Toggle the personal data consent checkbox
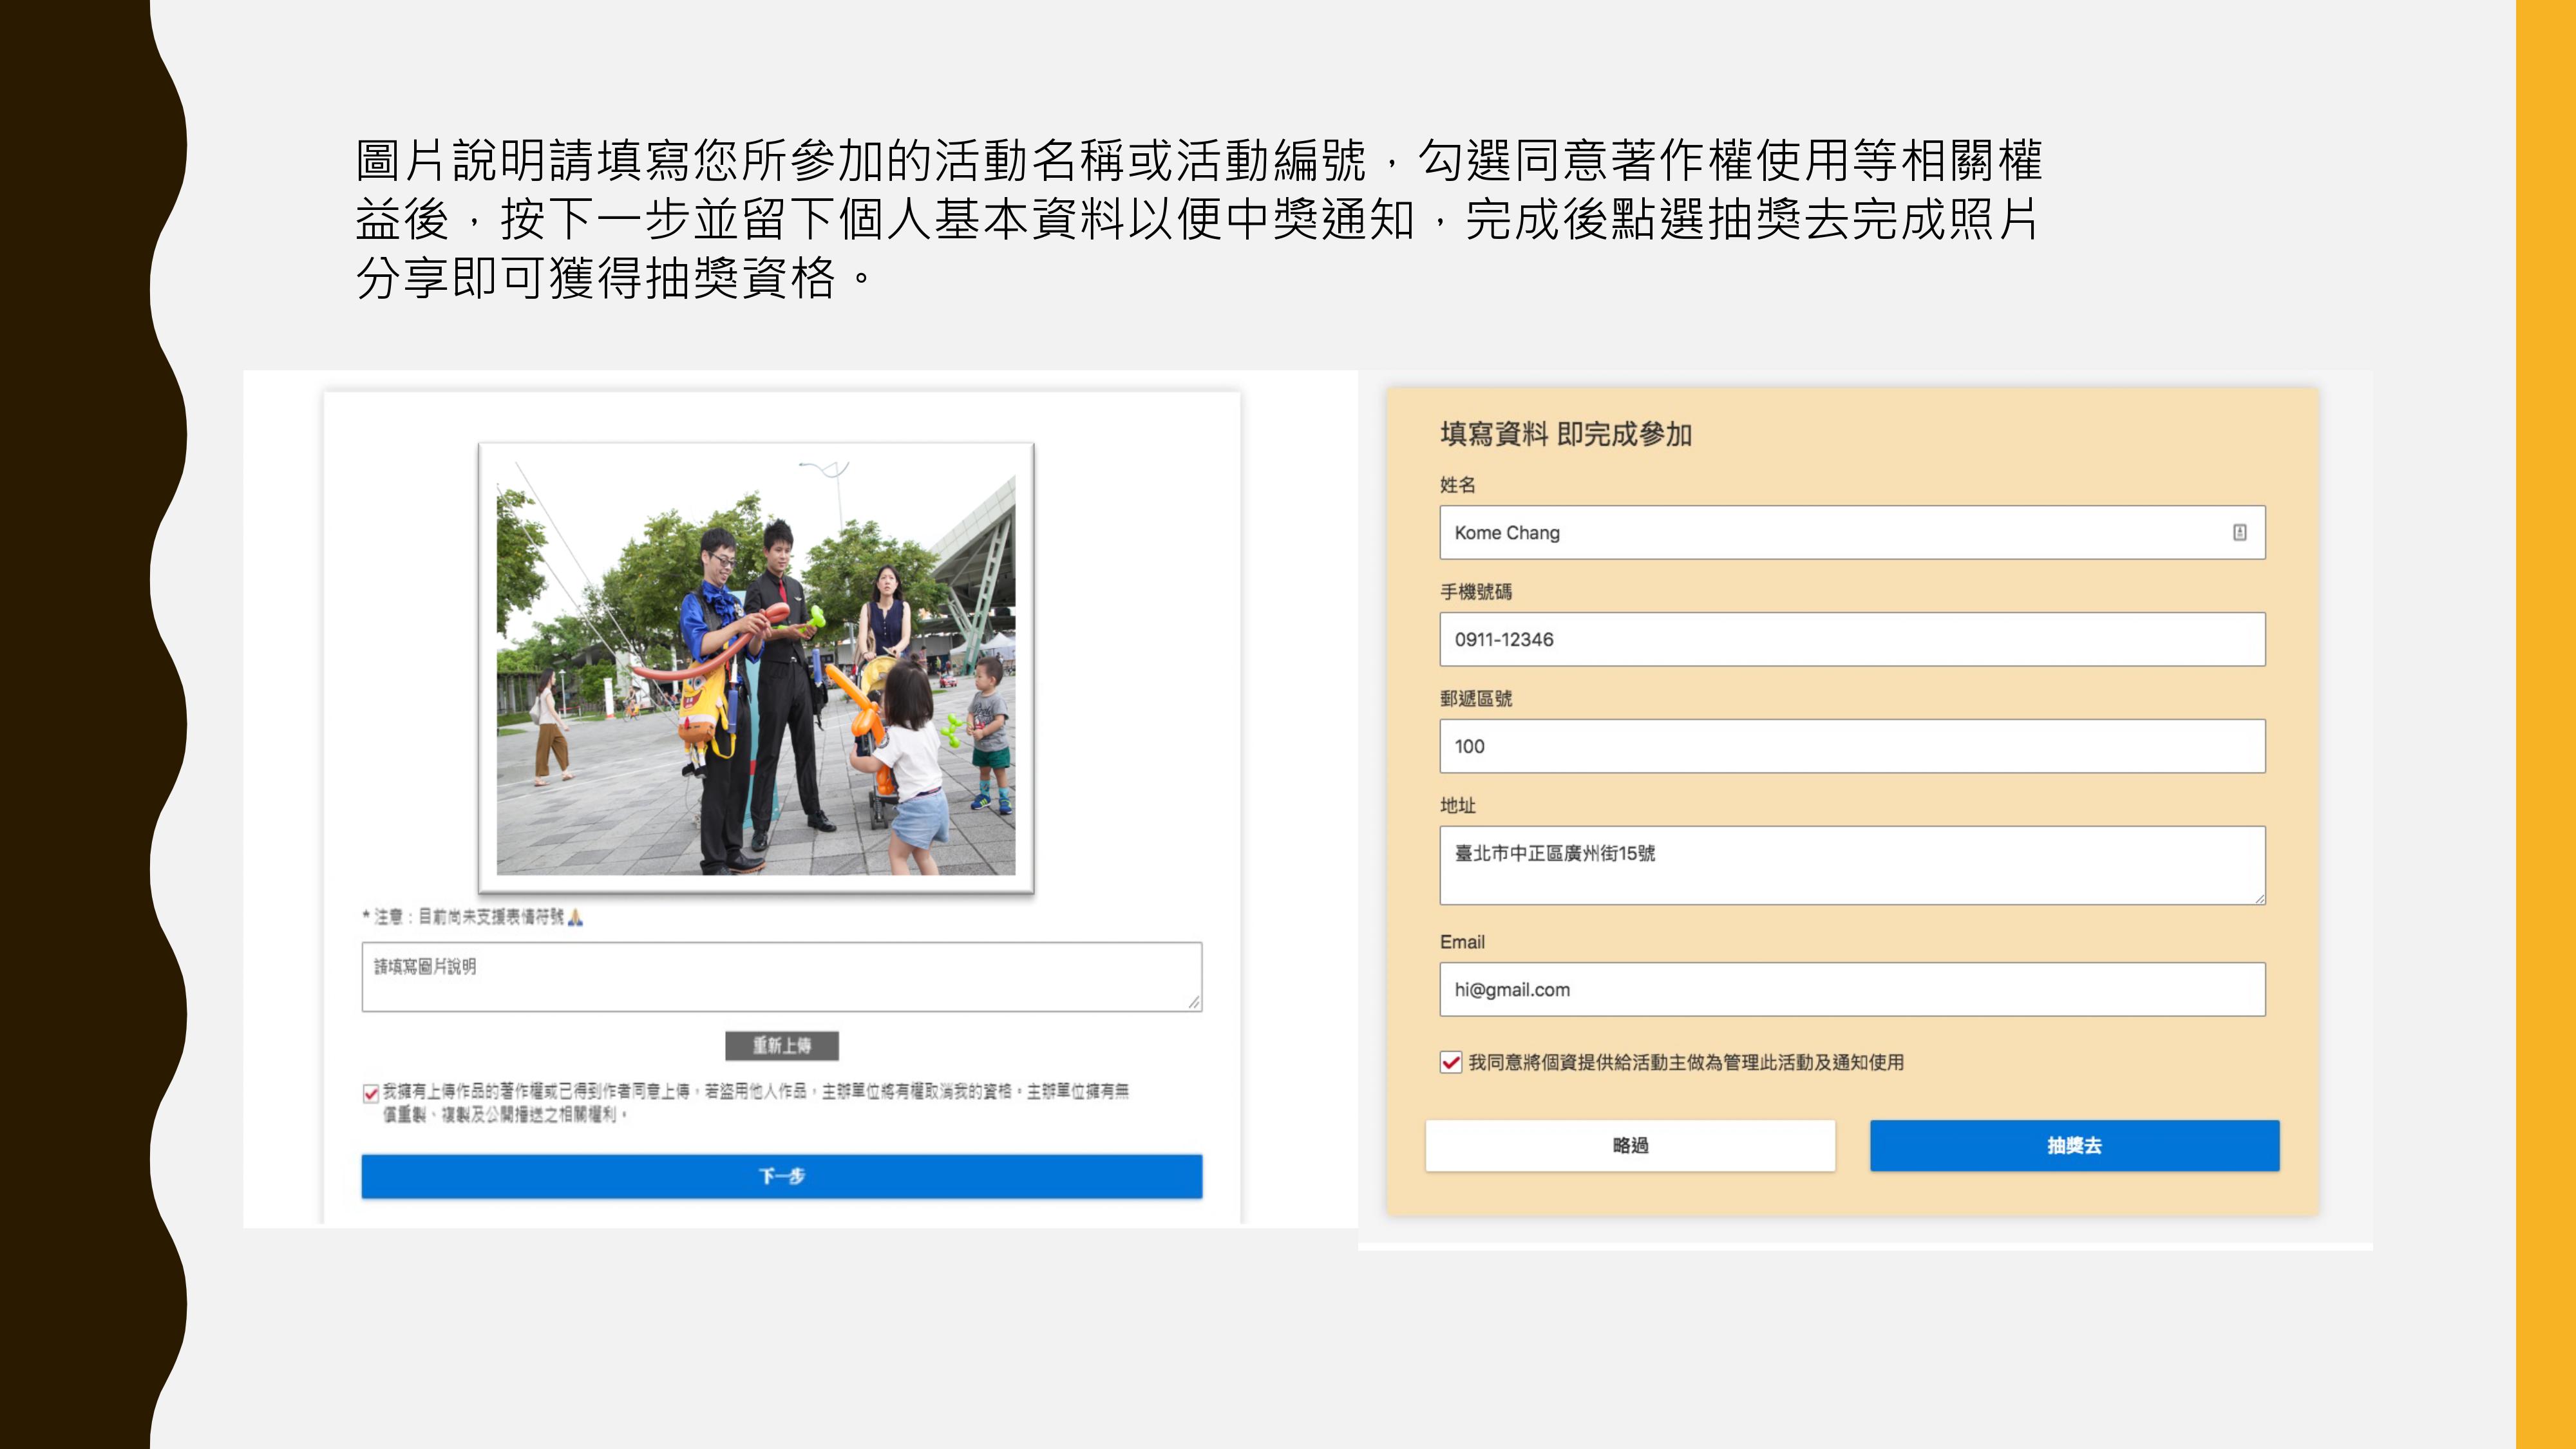Screen dimensions: 2576x1449 pyautogui.click(x=1450, y=1062)
